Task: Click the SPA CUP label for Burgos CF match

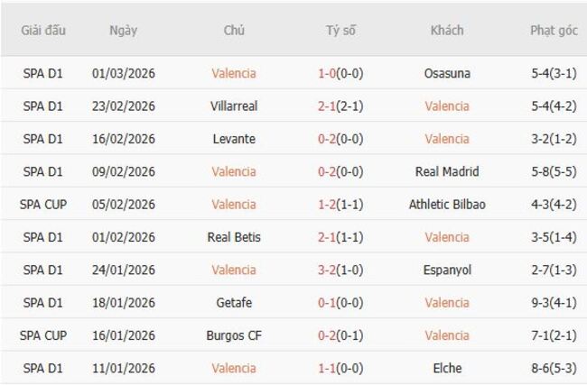Action: point(43,335)
